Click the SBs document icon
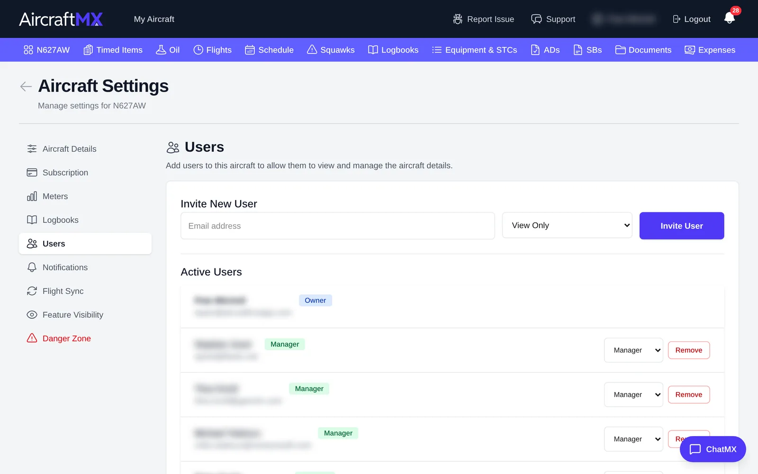The width and height of the screenshot is (758, 474). coord(578,50)
